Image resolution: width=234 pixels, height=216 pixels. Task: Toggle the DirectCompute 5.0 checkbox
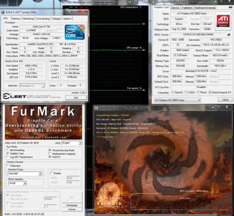pyautogui.click(x=210, y=92)
